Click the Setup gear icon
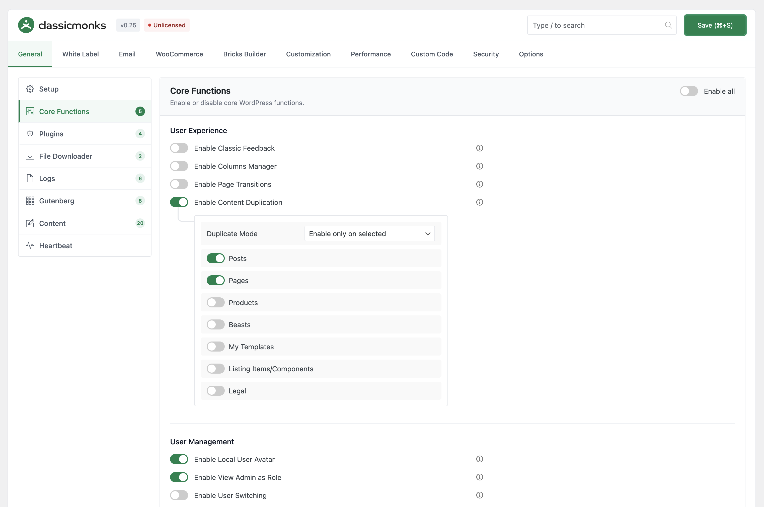The image size is (764, 507). click(x=30, y=89)
